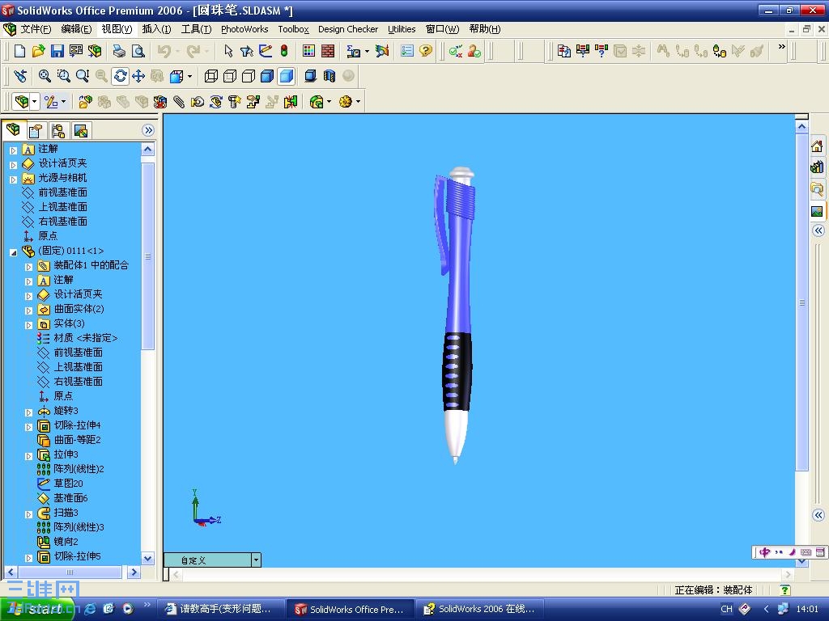829x621 pixels.
Task: Toggle Shaded display mode
Action: pyautogui.click(x=286, y=76)
